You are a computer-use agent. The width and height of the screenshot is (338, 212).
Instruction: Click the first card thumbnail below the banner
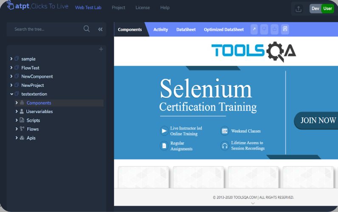(x=144, y=177)
